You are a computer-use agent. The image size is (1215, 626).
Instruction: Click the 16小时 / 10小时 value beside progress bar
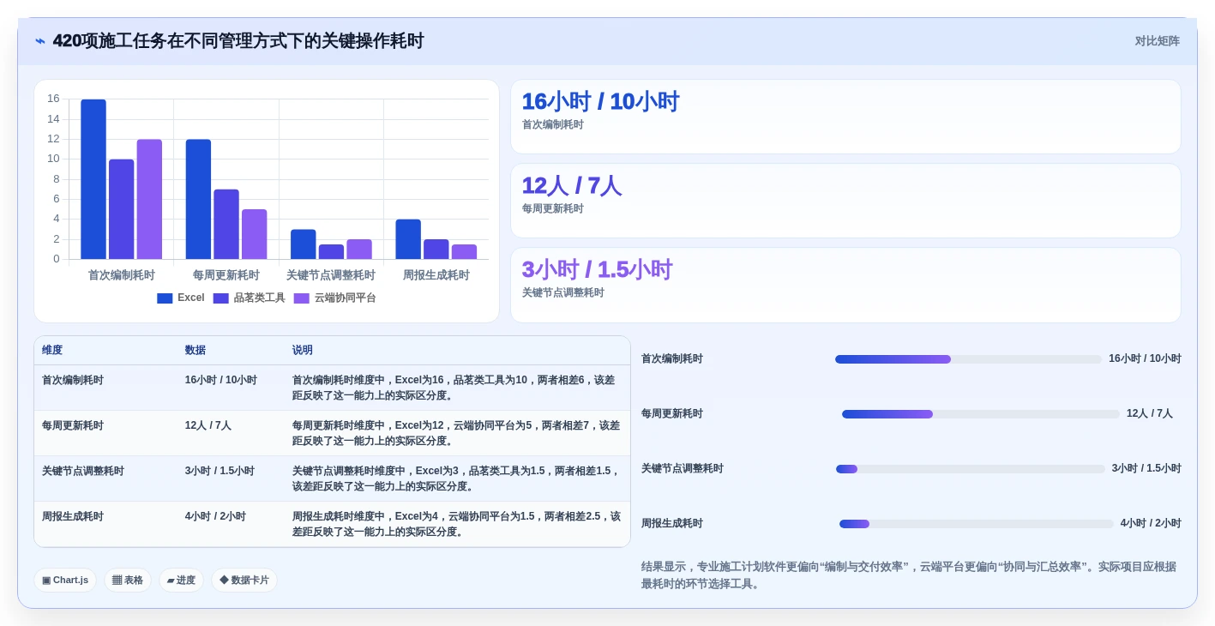(x=1145, y=359)
